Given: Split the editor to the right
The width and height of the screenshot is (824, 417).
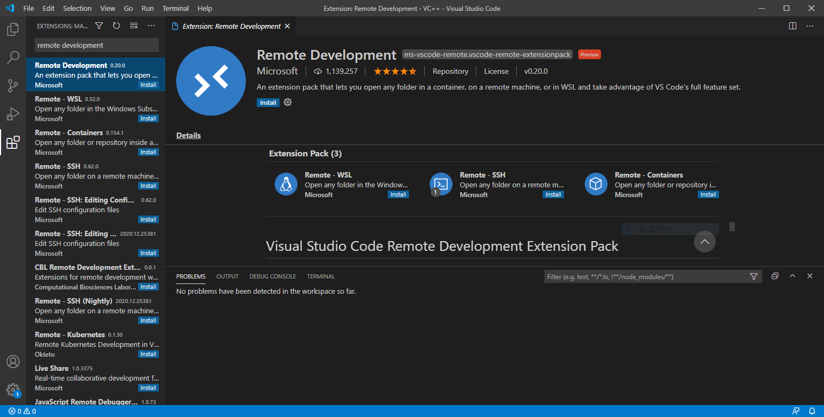Looking at the screenshot, I should [792, 26].
